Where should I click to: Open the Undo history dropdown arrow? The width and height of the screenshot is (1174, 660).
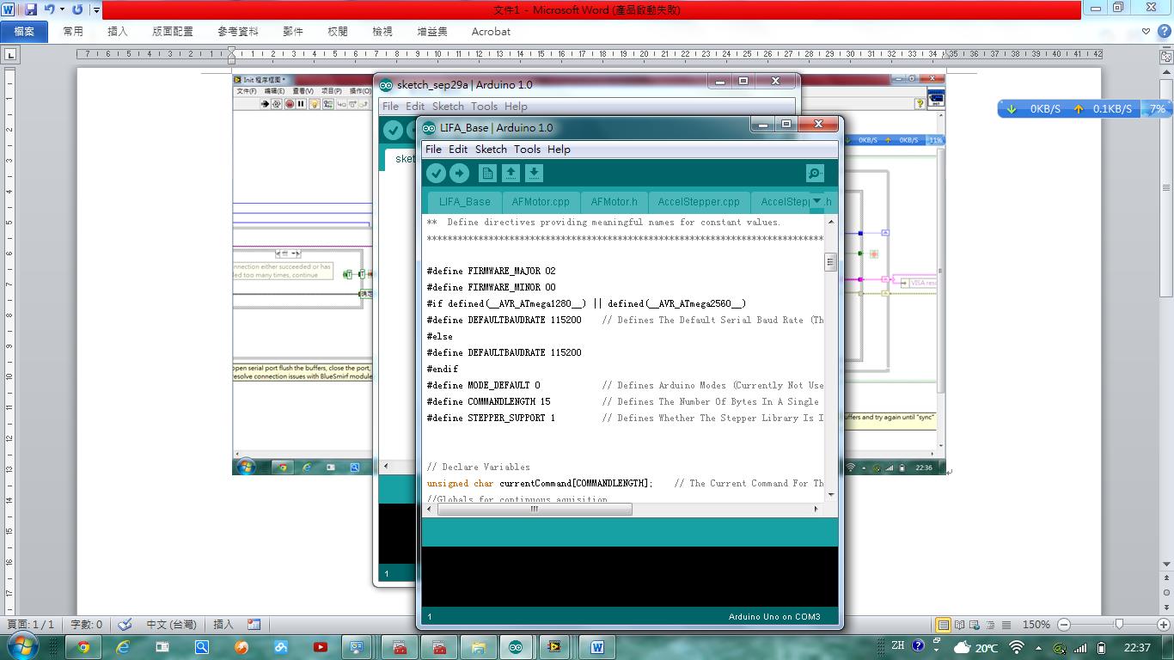click(62, 9)
